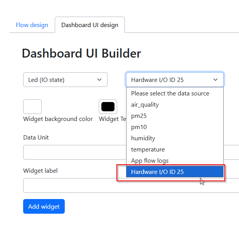Image resolution: width=239 pixels, height=228 pixels.
Task: Pick temperature from the dropdown list
Action: click(x=148, y=150)
